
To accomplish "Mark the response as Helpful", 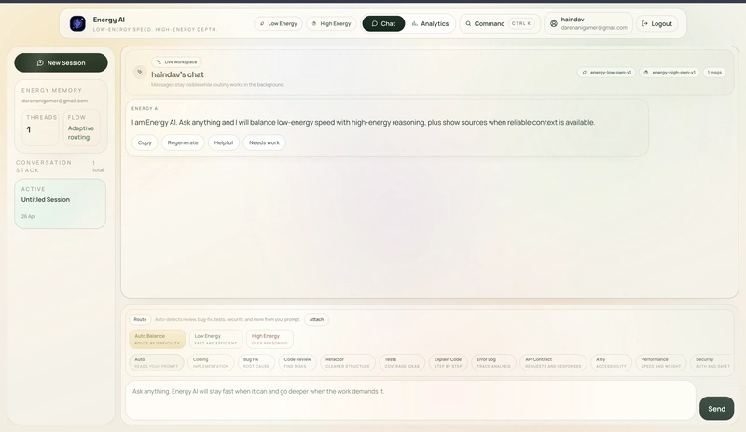I will 224,142.
